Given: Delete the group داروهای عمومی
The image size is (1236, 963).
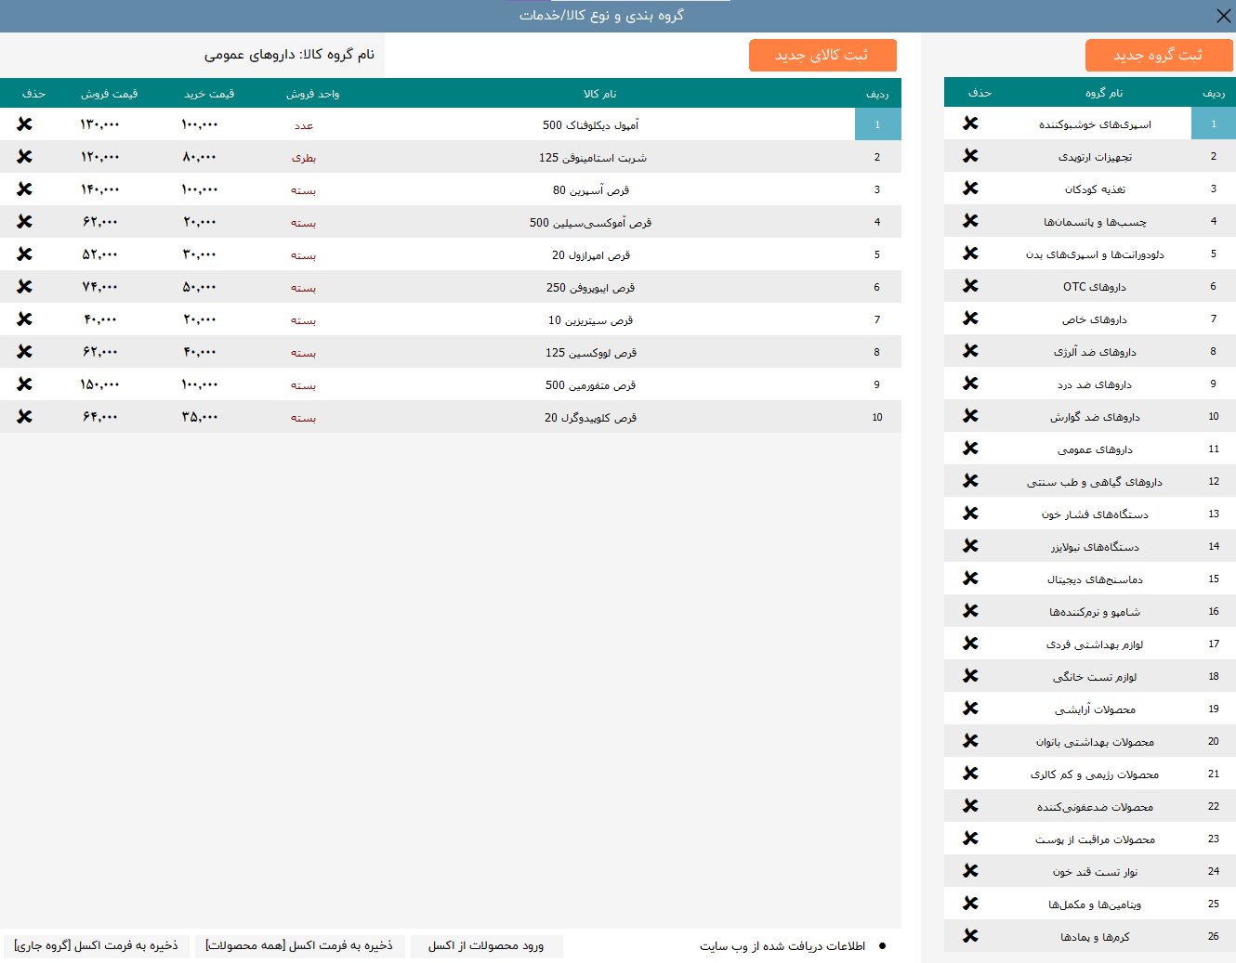Looking at the screenshot, I should click(x=970, y=449).
